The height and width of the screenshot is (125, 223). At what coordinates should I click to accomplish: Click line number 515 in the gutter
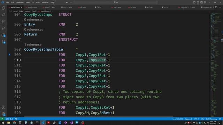[x=17, y=86]
